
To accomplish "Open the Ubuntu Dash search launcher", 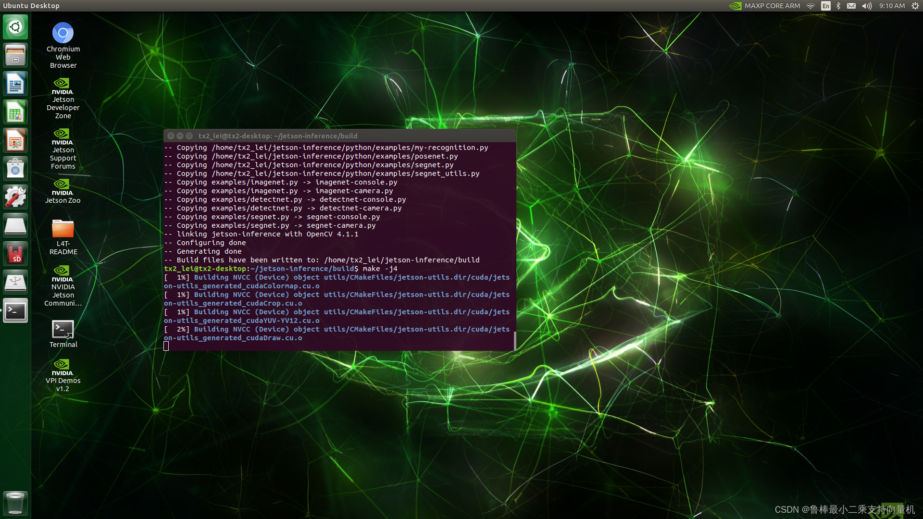I will (15, 27).
